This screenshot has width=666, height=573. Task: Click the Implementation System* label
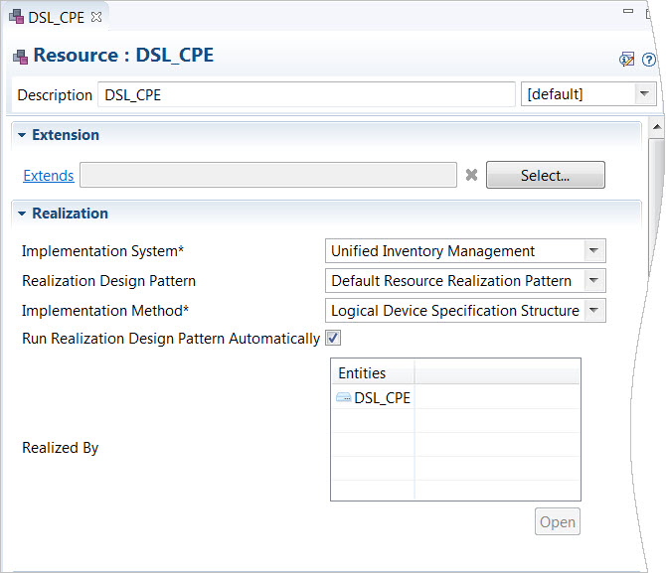(102, 251)
